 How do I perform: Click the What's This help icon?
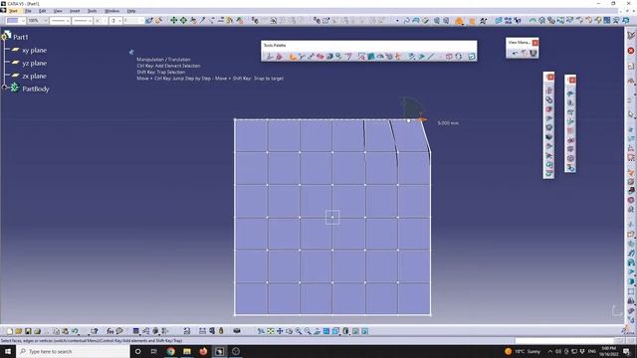tap(95, 331)
